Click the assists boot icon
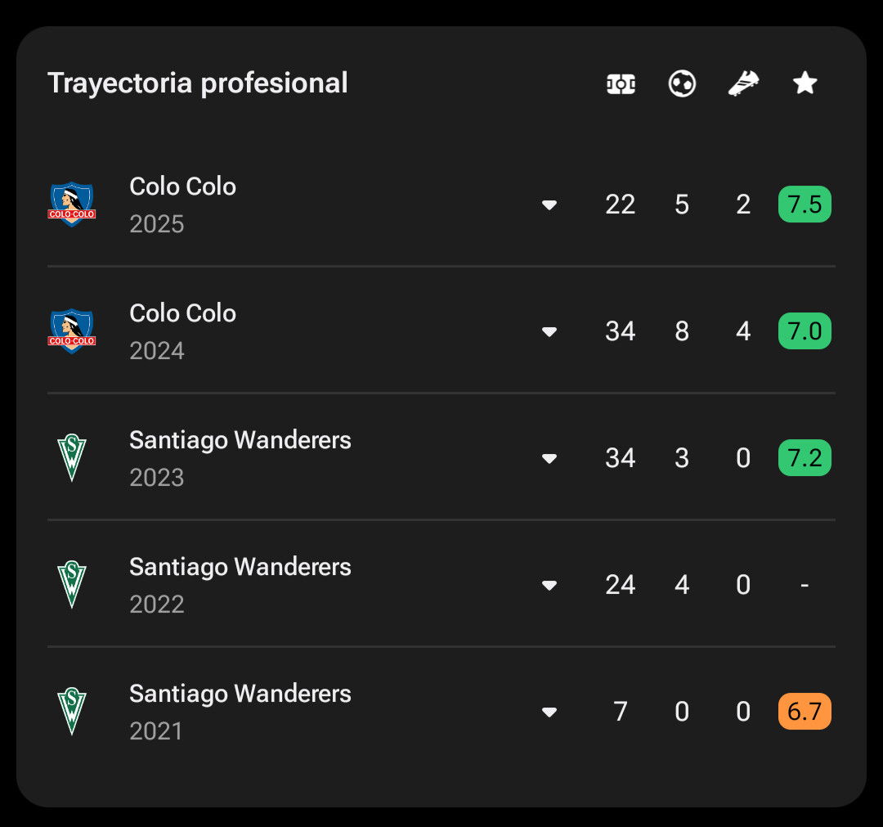 tap(743, 83)
